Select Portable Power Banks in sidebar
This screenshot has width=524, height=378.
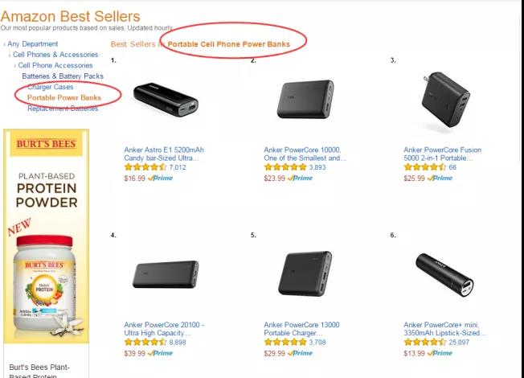pos(64,97)
